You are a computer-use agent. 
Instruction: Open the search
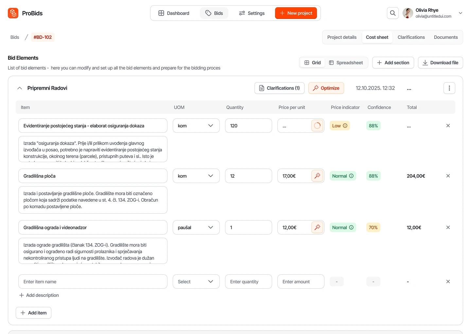pos(392,13)
